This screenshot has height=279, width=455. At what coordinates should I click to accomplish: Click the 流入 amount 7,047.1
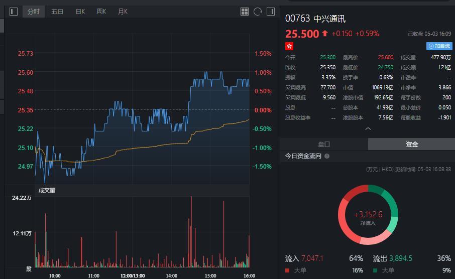coord(312,258)
